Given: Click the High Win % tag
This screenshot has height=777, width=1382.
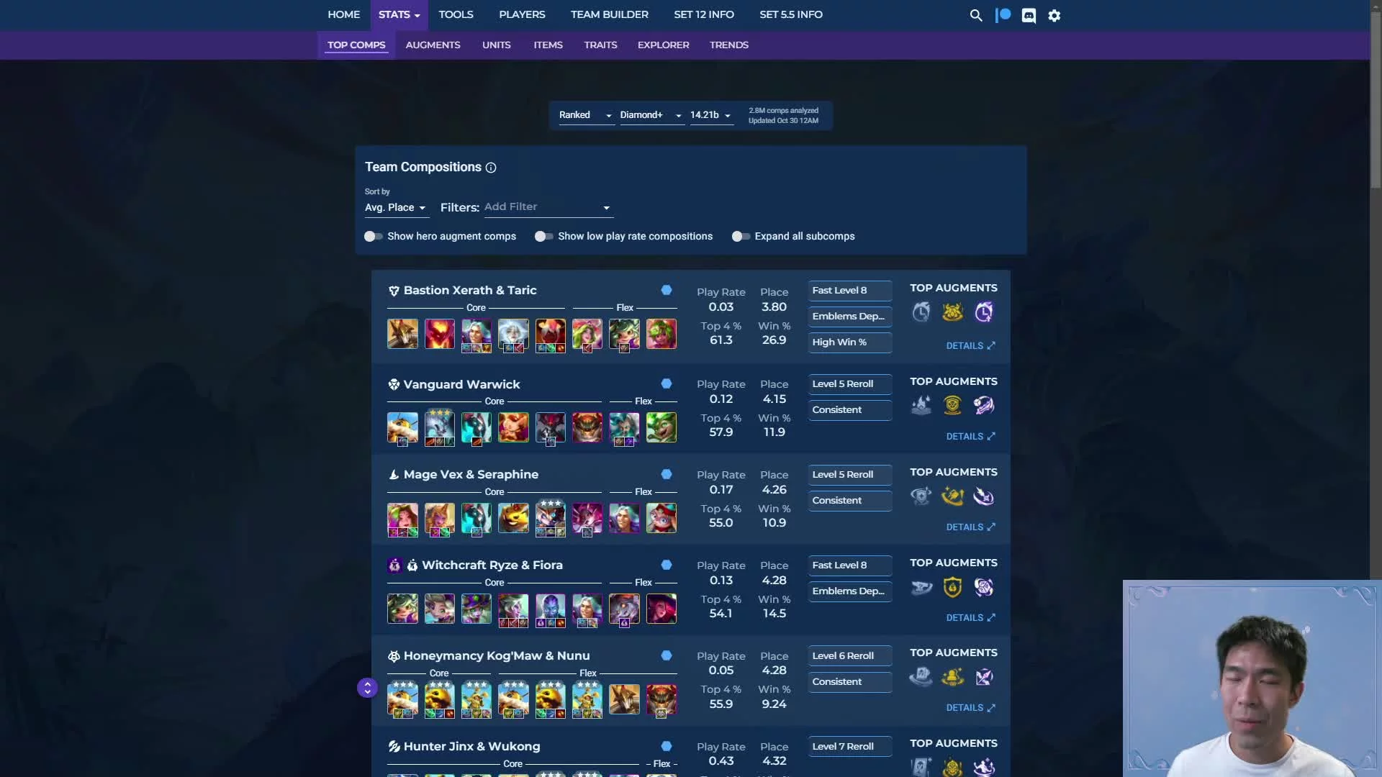Looking at the screenshot, I should coord(849,342).
